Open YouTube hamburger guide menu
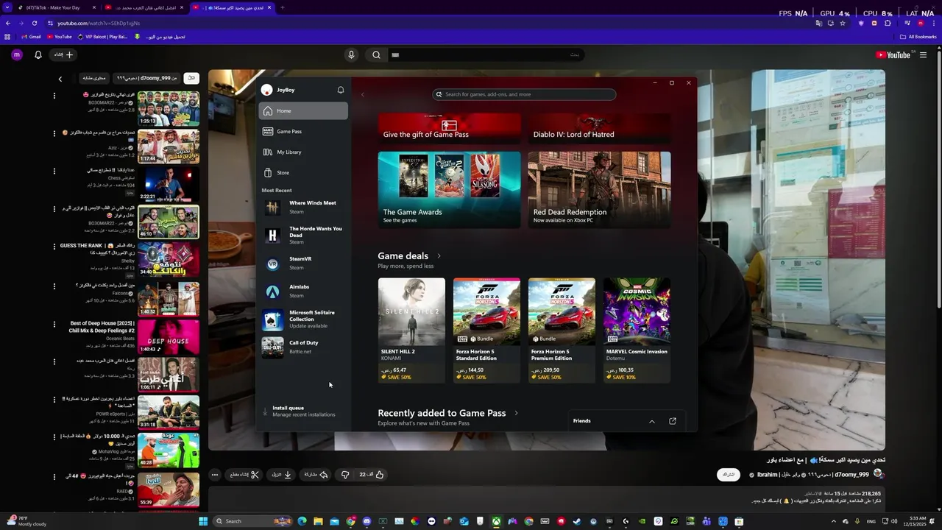Viewport: 942px width, 530px height. [x=923, y=54]
